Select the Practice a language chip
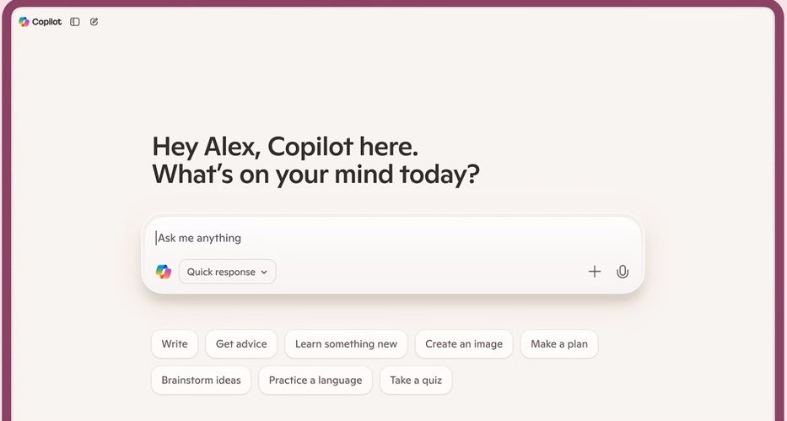Viewport: 787px width, 421px height. pyautogui.click(x=315, y=381)
